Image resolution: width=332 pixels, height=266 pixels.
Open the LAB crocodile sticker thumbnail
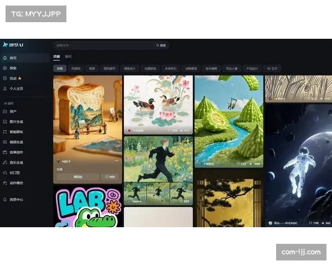tap(87, 207)
